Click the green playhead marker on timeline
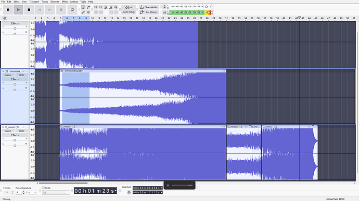Viewport: 359px width, 201px height. click(299, 18)
